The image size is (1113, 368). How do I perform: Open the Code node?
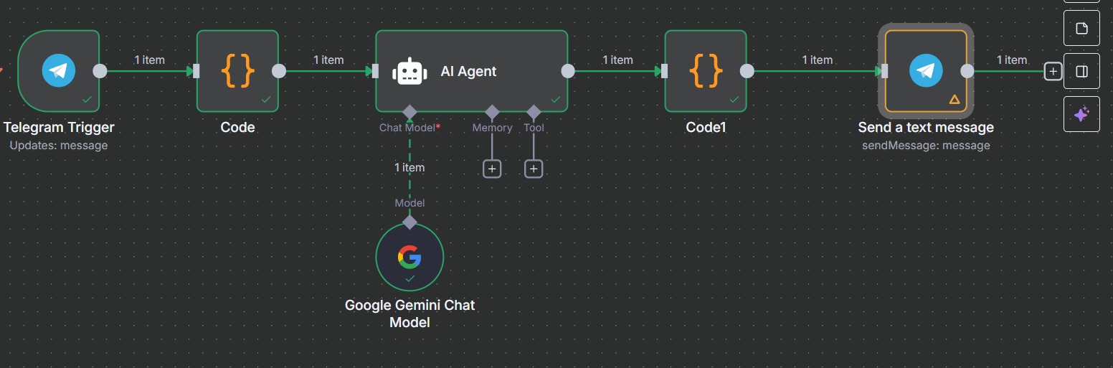click(x=237, y=71)
